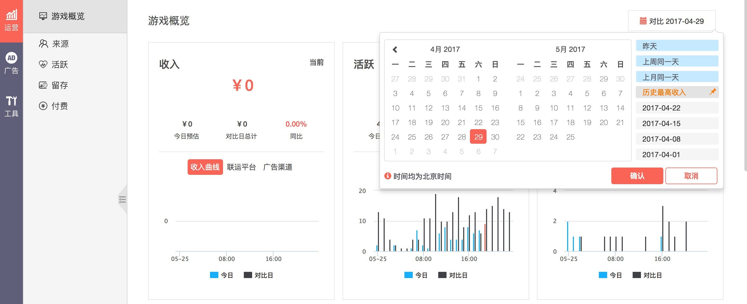Click the 活跃 heartbeat icon in sidebar
Screen dimensions: 747x304
[43, 64]
